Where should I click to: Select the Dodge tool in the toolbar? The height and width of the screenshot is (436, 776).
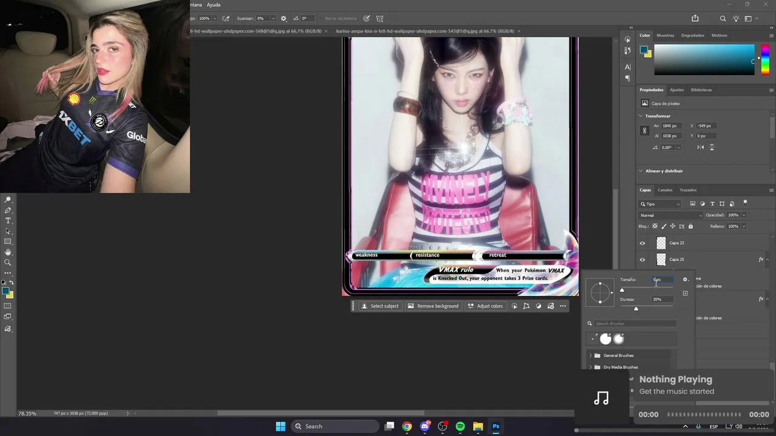pyautogui.click(x=8, y=199)
